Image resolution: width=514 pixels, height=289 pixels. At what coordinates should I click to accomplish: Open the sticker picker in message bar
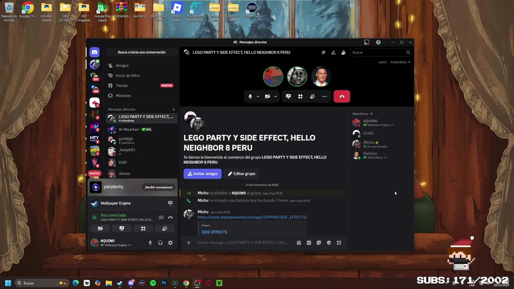coord(319,242)
